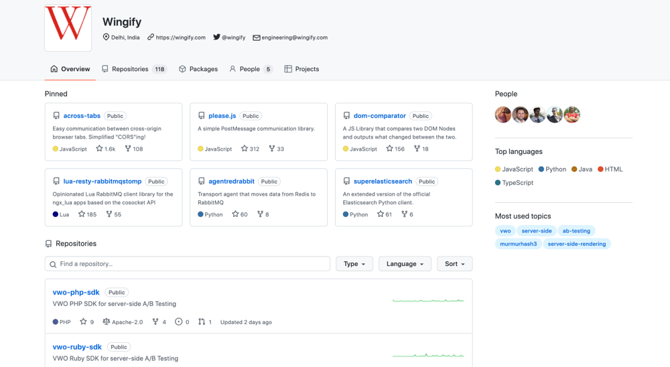The height and width of the screenshot is (367, 670).
Task: Filter by JavaScript in Top languages
Action: pyautogui.click(x=514, y=169)
